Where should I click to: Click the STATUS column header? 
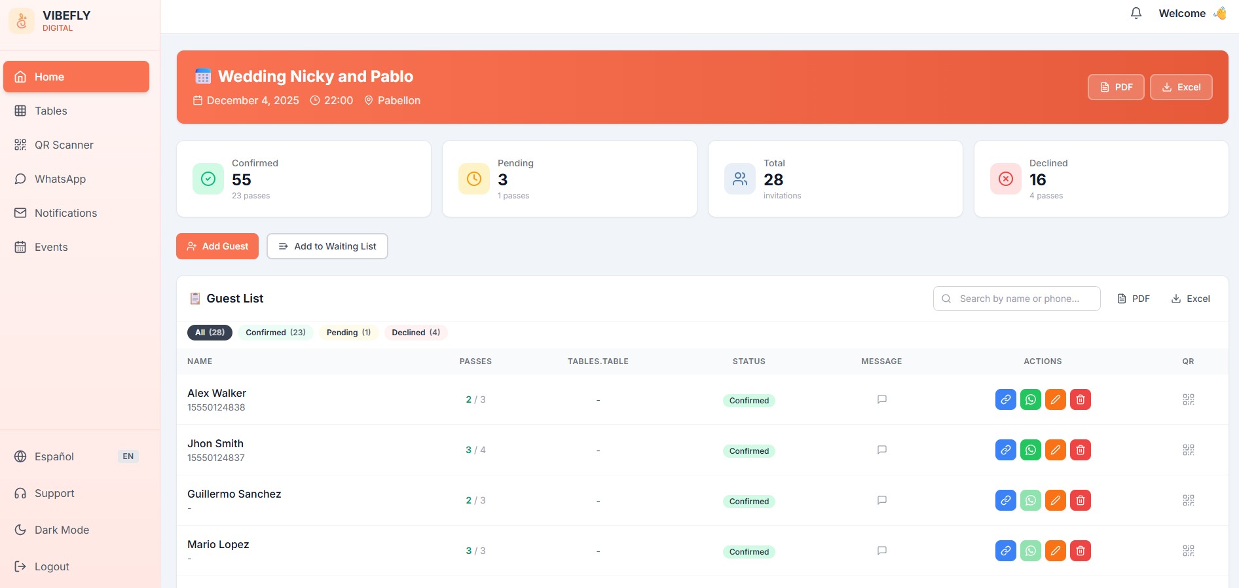coord(749,361)
